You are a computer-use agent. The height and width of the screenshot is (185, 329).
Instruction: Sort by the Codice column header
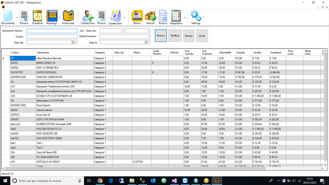click(x=23, y=52)
